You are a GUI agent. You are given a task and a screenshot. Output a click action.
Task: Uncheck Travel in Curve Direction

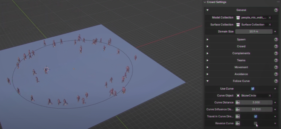tap(255, 116)
